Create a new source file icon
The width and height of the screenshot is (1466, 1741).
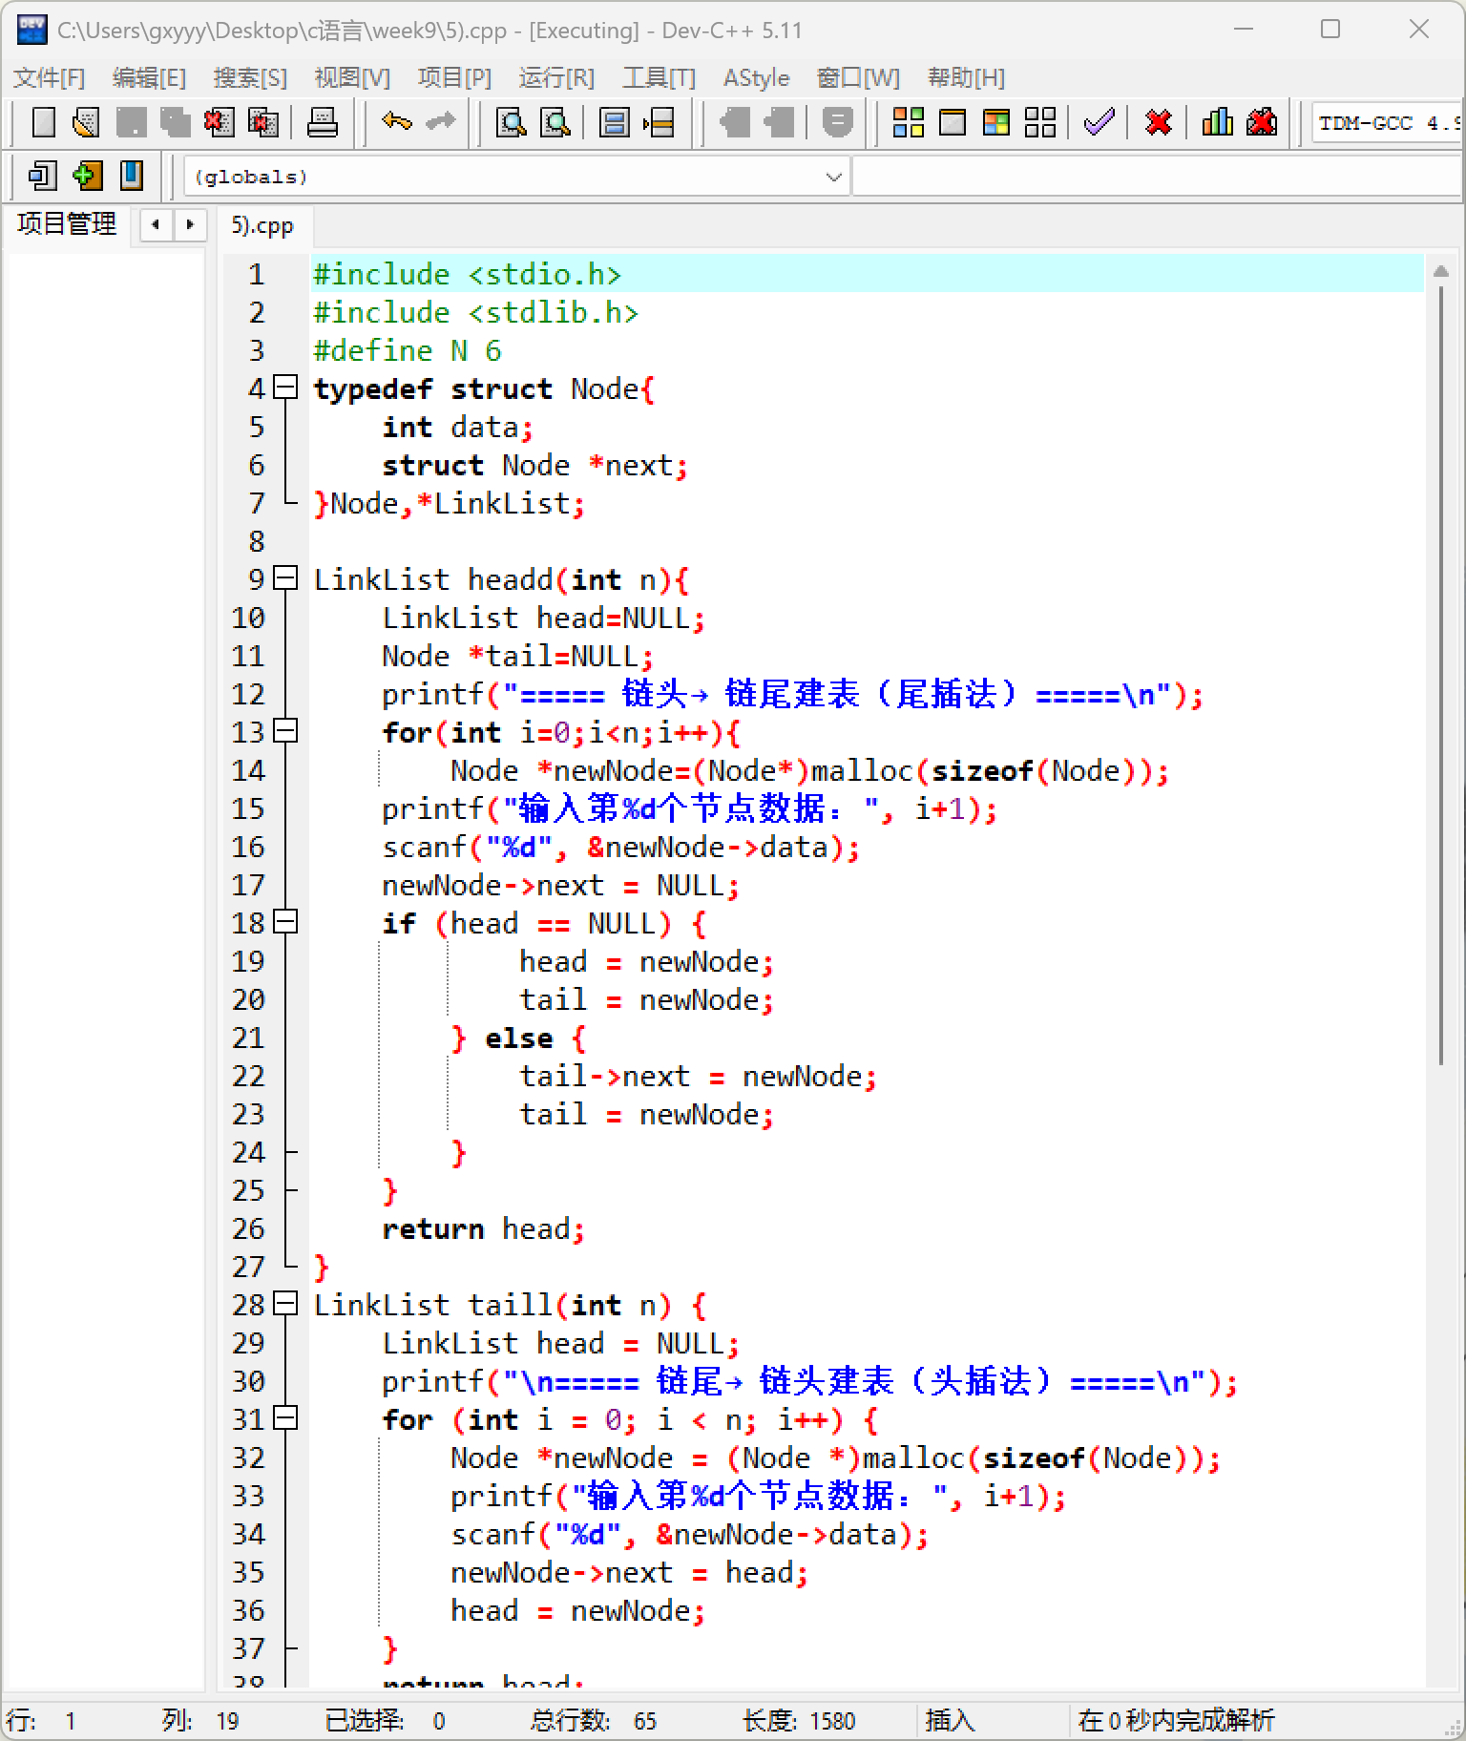click(43, 122)
